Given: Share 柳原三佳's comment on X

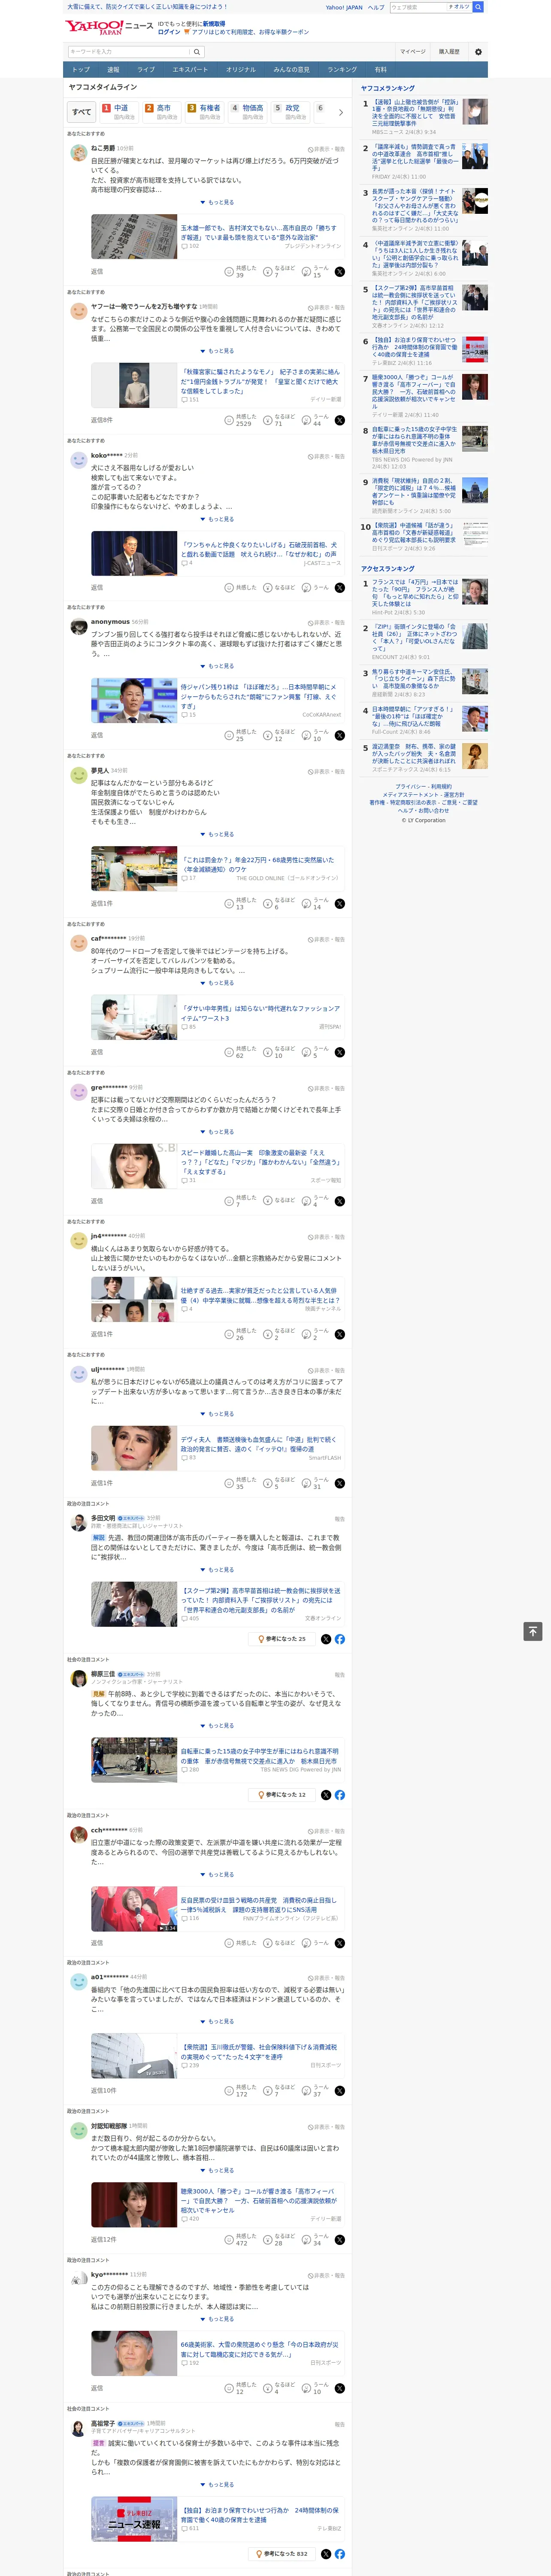Looking at the screenshot, I should pyautogui.click(x=326, y=1795).
